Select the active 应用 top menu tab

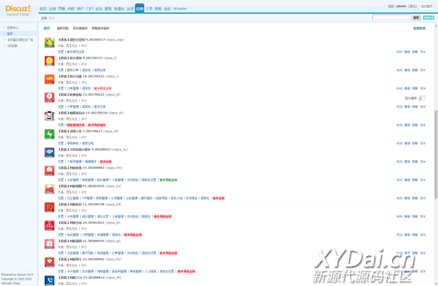pyautogui.click(x=140, y=8)
